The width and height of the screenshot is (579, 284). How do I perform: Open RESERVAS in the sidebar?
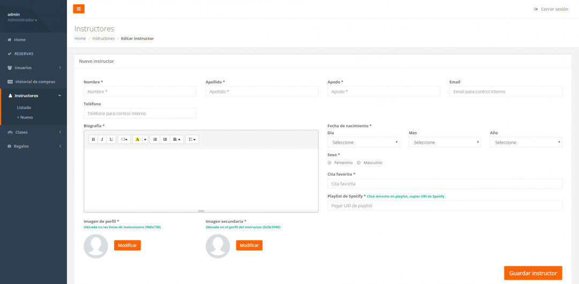pyautogui.click(x=23, y=54)
